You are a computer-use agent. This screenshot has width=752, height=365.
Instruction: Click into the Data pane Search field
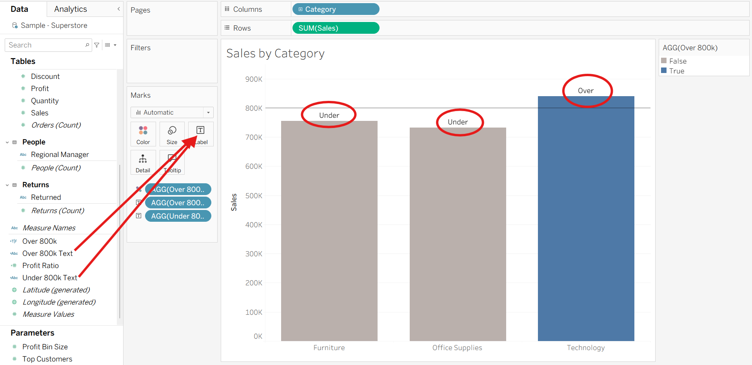tap(48, 45)
